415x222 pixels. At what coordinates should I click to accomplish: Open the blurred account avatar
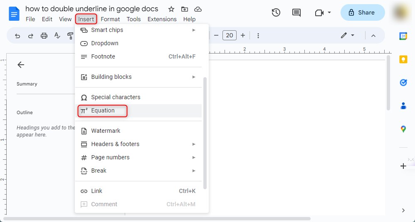click(402, 12)
